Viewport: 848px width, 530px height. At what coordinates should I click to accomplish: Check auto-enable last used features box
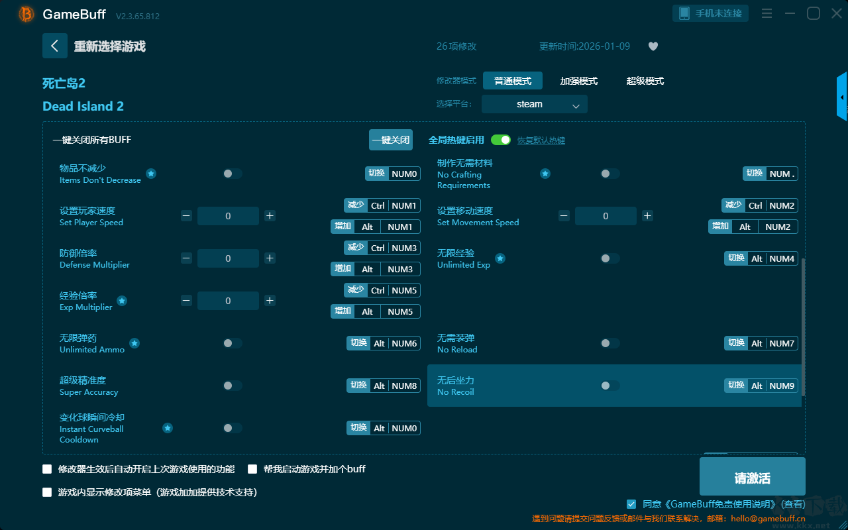(47, 469)
